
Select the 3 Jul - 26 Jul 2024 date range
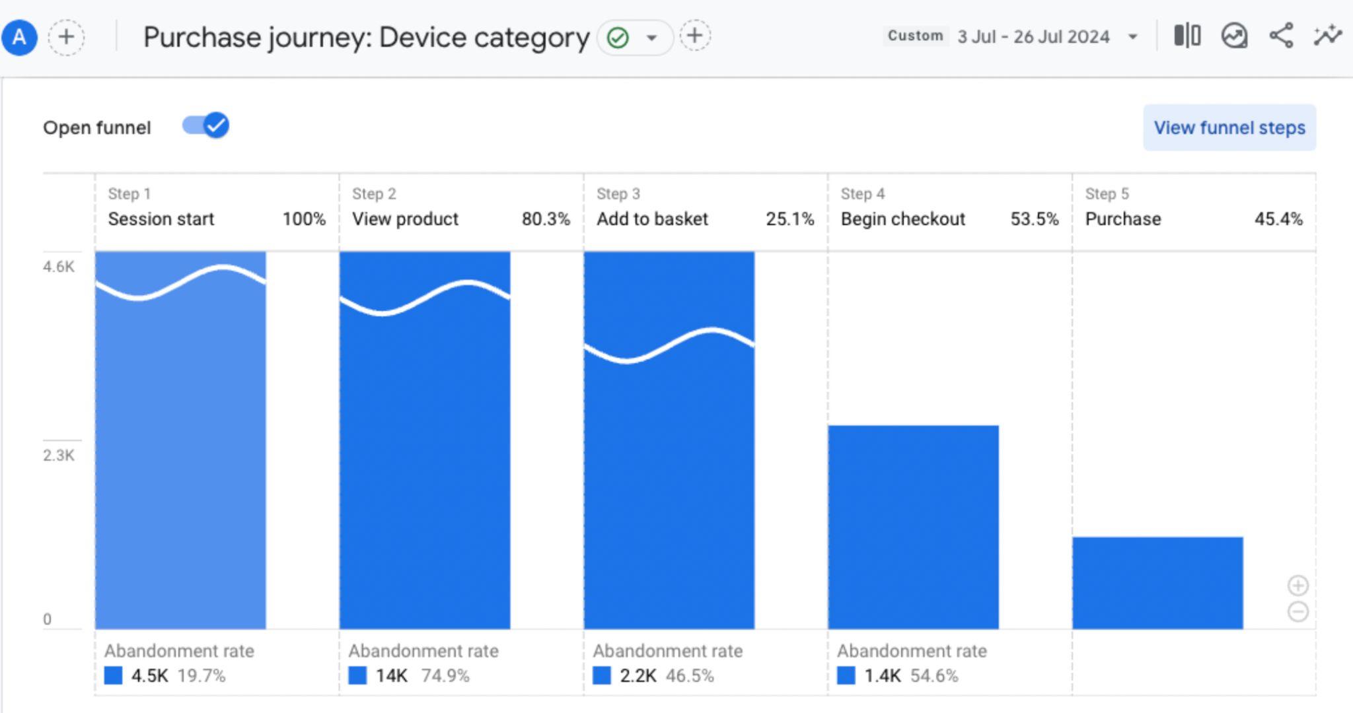(1034, 37)
